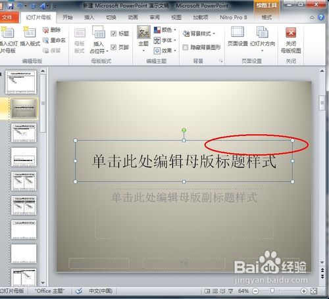Image resolution: width=329 pixels, height=299 pixels.
Task: Click the zoom in plus button
Action: coord(304,291)
